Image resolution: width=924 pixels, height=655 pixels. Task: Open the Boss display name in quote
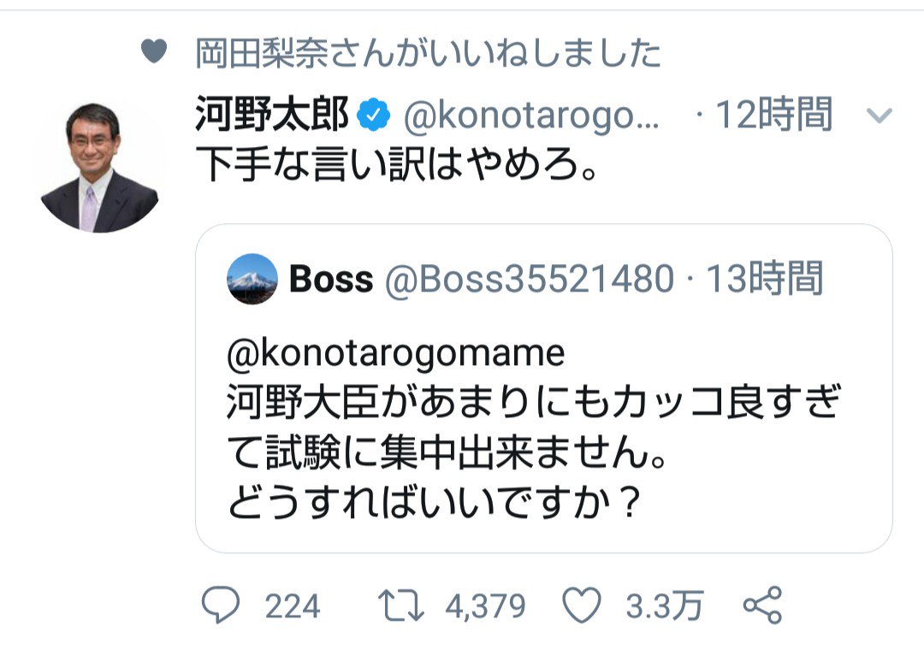(331, 280)
